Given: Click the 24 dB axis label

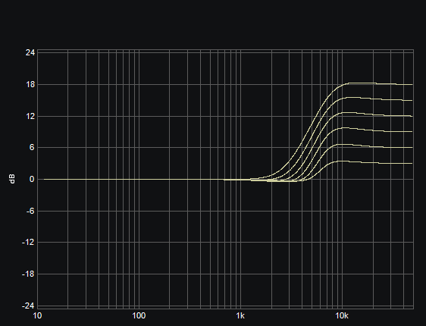Looking at the screenshot, I should [x=30, y=53].
